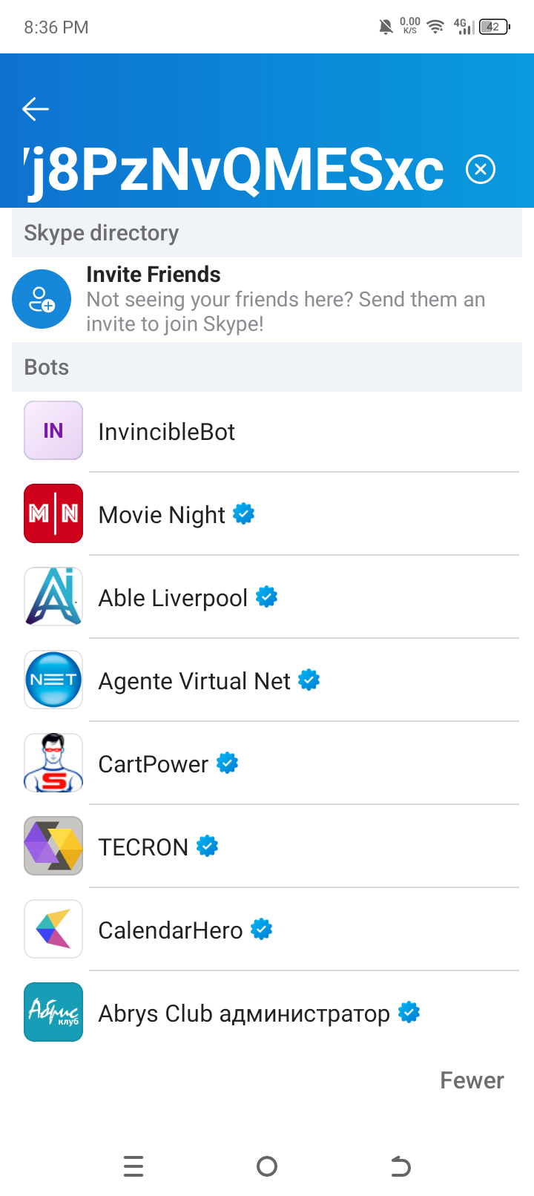Tap the Android back navigation button

(x=400, y=1166)
